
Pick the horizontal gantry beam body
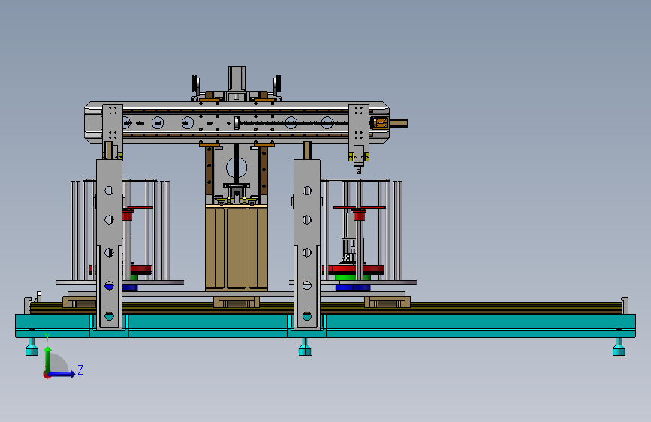point(237,123)
